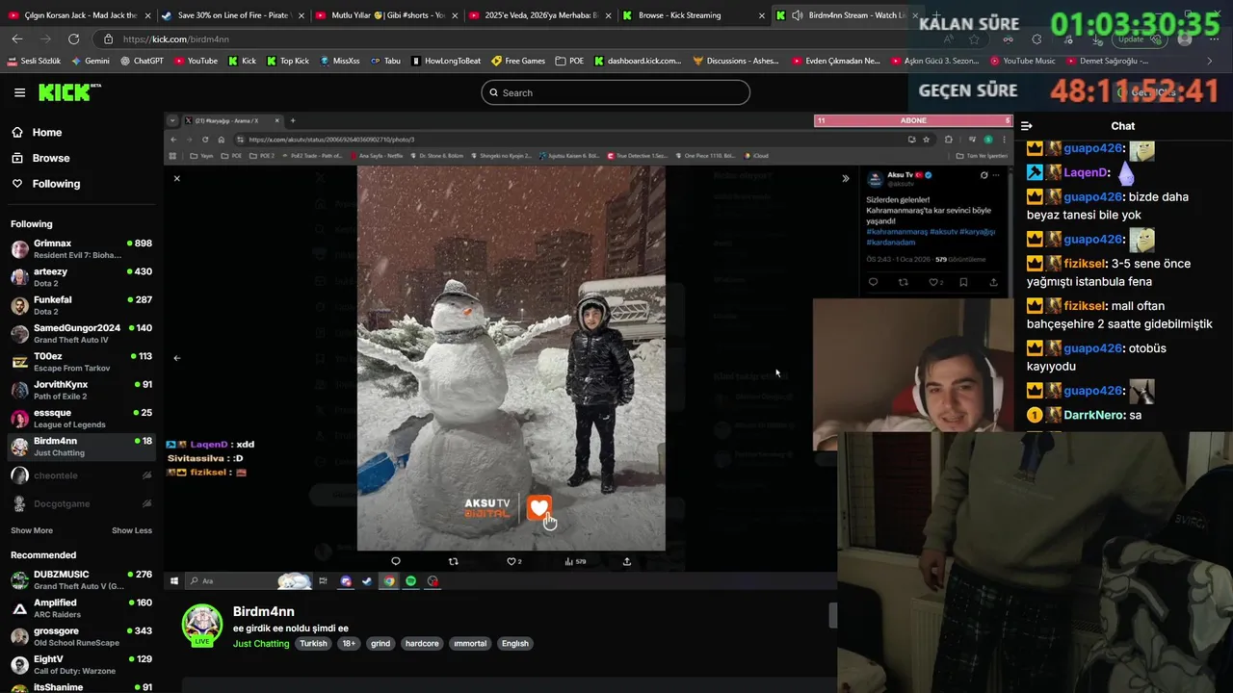Close the Browse - Kick Streaming tab
This screenshot has height=693, width=1233.
click(762, 15)
